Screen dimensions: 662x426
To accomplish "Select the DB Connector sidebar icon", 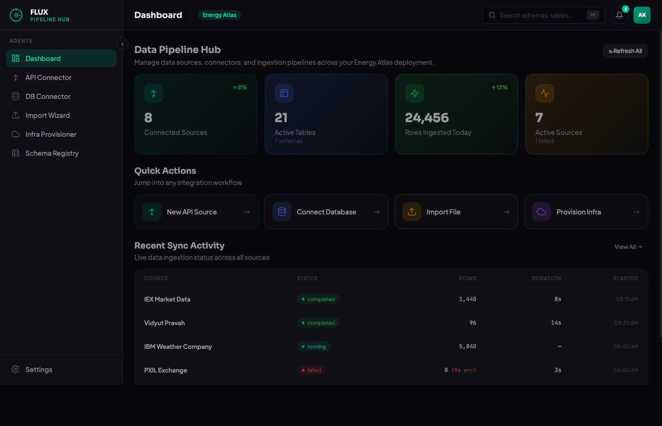I will pyautogui.click(x=16, y=96).
